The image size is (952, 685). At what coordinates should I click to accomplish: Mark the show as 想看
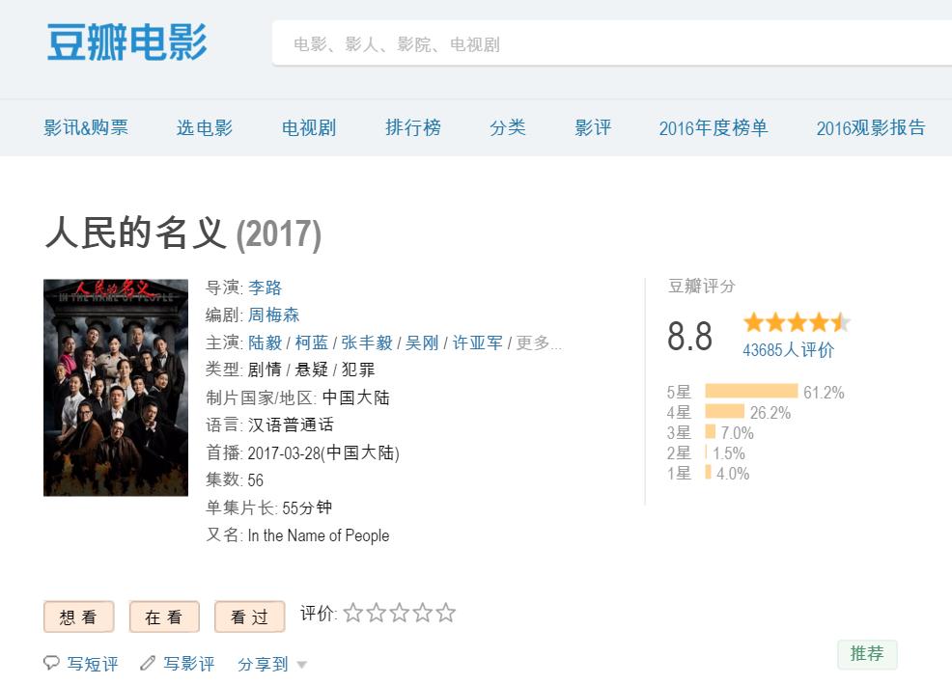pos(78,617)
